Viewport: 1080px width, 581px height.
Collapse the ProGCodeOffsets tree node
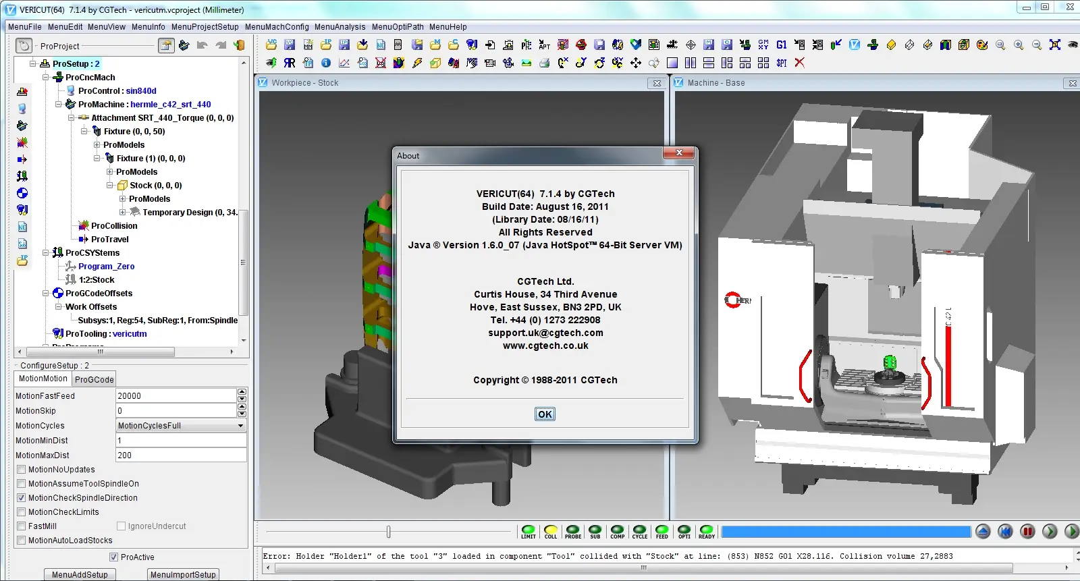(x=46, y=293)
